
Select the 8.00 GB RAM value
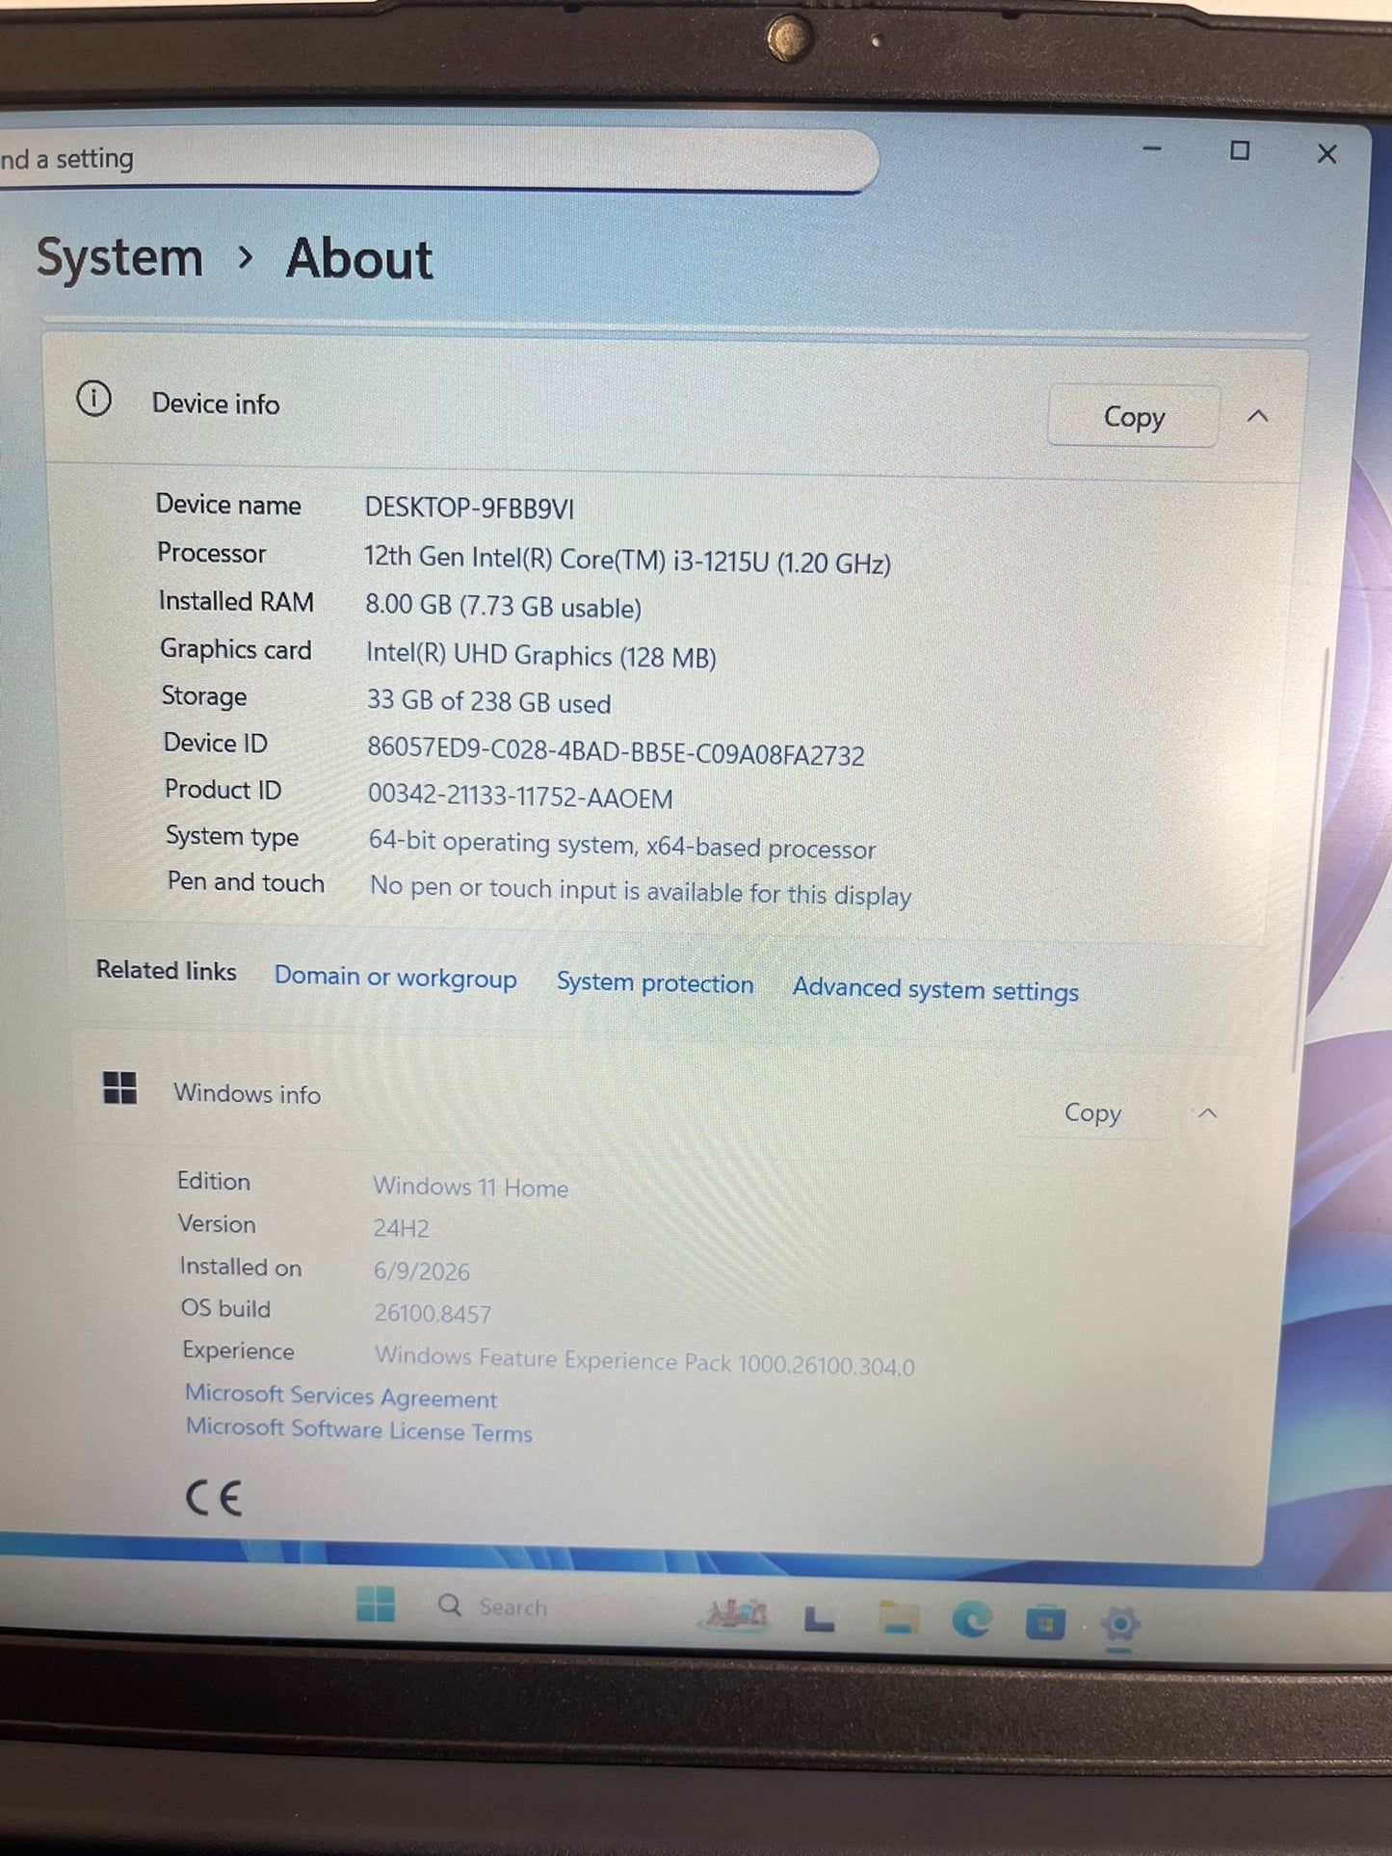pos(503,606)
